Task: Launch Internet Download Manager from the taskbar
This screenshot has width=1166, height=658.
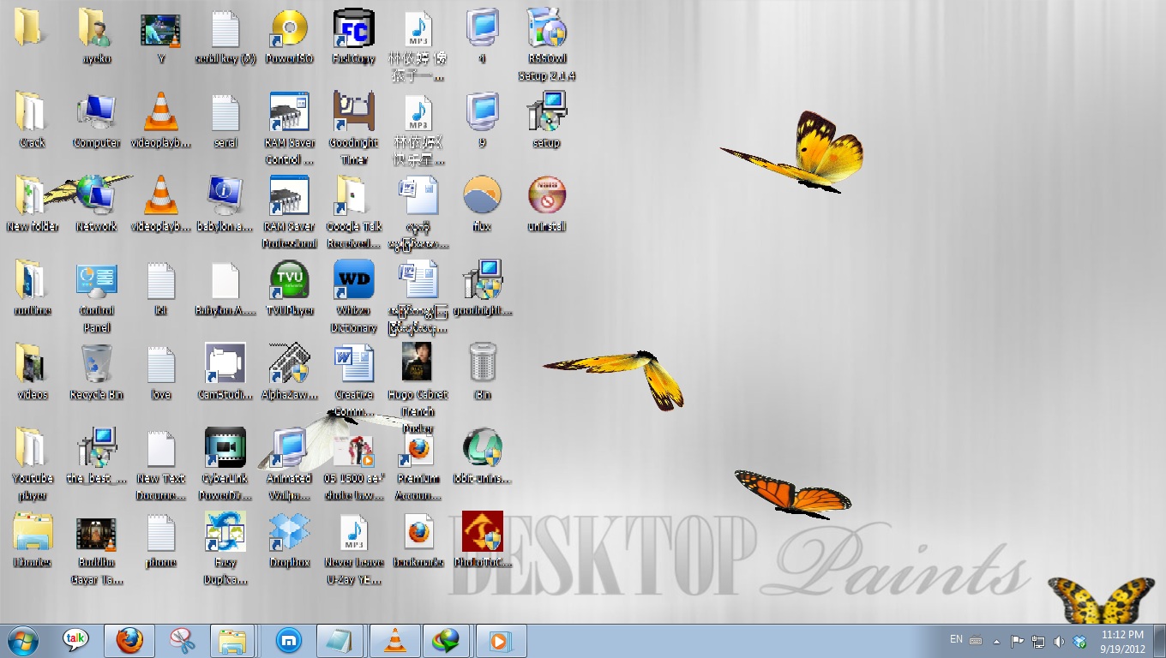Action: (x=446, y=640)
